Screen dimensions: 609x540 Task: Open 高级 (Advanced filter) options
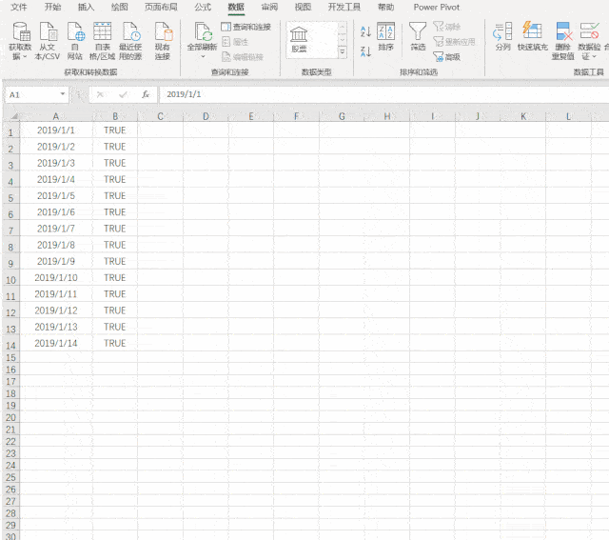click(x=447, y=57)
